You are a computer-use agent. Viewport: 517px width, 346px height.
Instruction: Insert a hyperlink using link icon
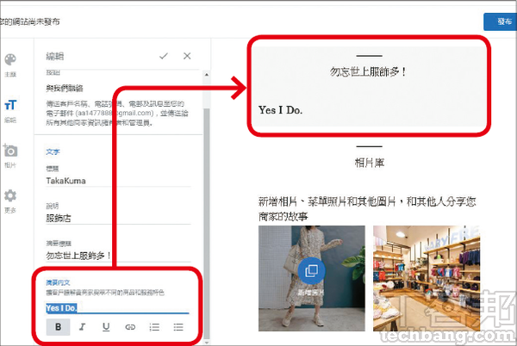(x=130, y=327)
